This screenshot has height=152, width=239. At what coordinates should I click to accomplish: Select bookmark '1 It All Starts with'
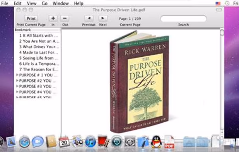click(39, 35)
